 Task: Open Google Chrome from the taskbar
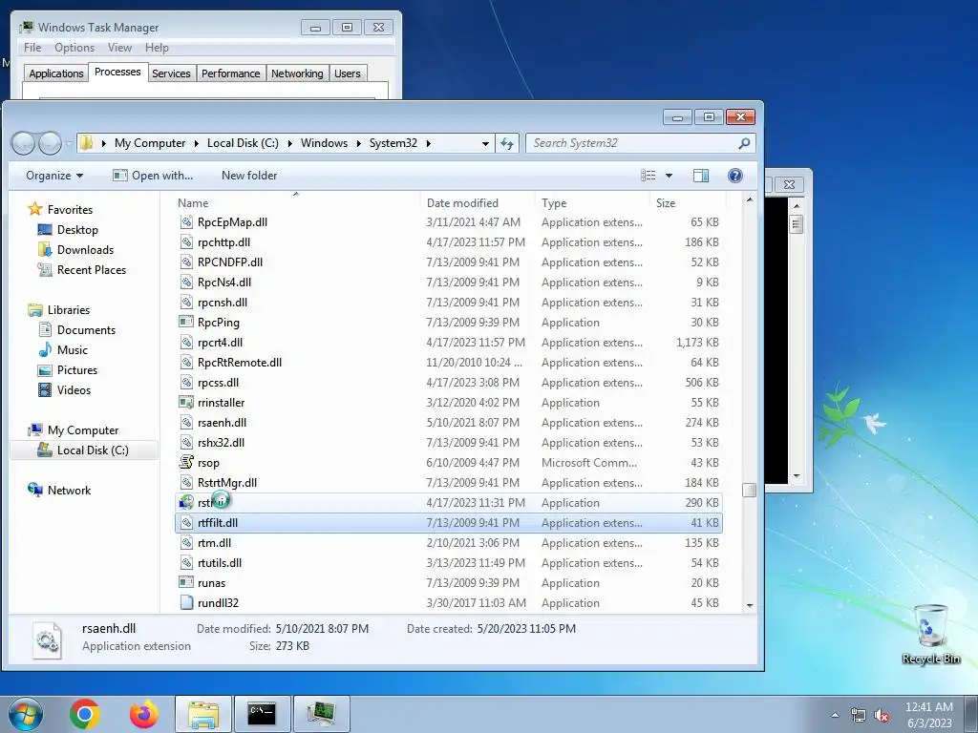tap(85, 714)
